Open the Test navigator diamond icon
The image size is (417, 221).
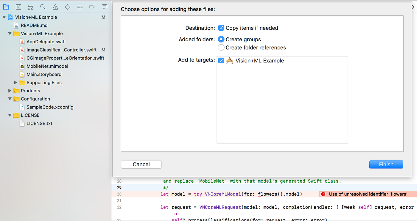[67, 7]
